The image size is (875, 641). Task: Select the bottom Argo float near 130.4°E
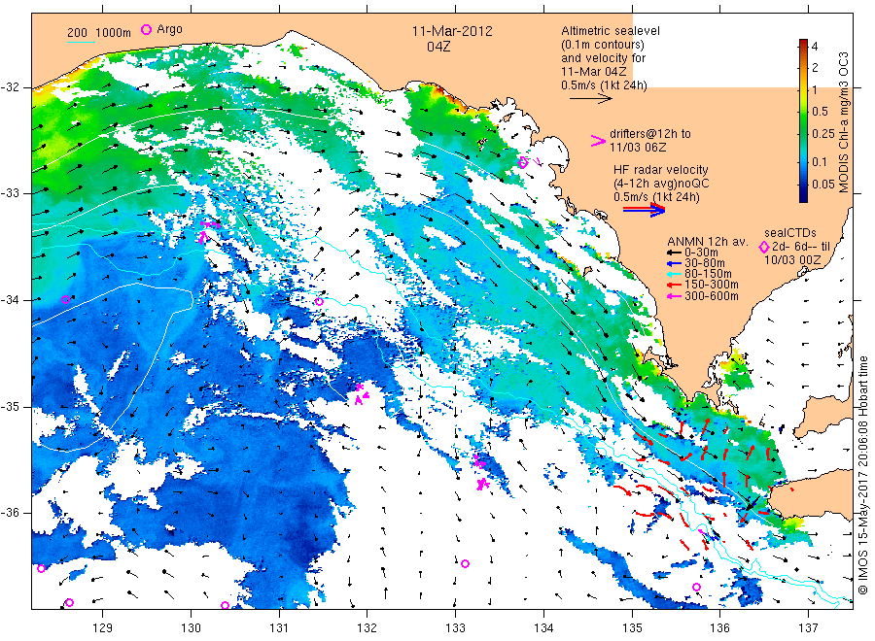coord(225,605)
